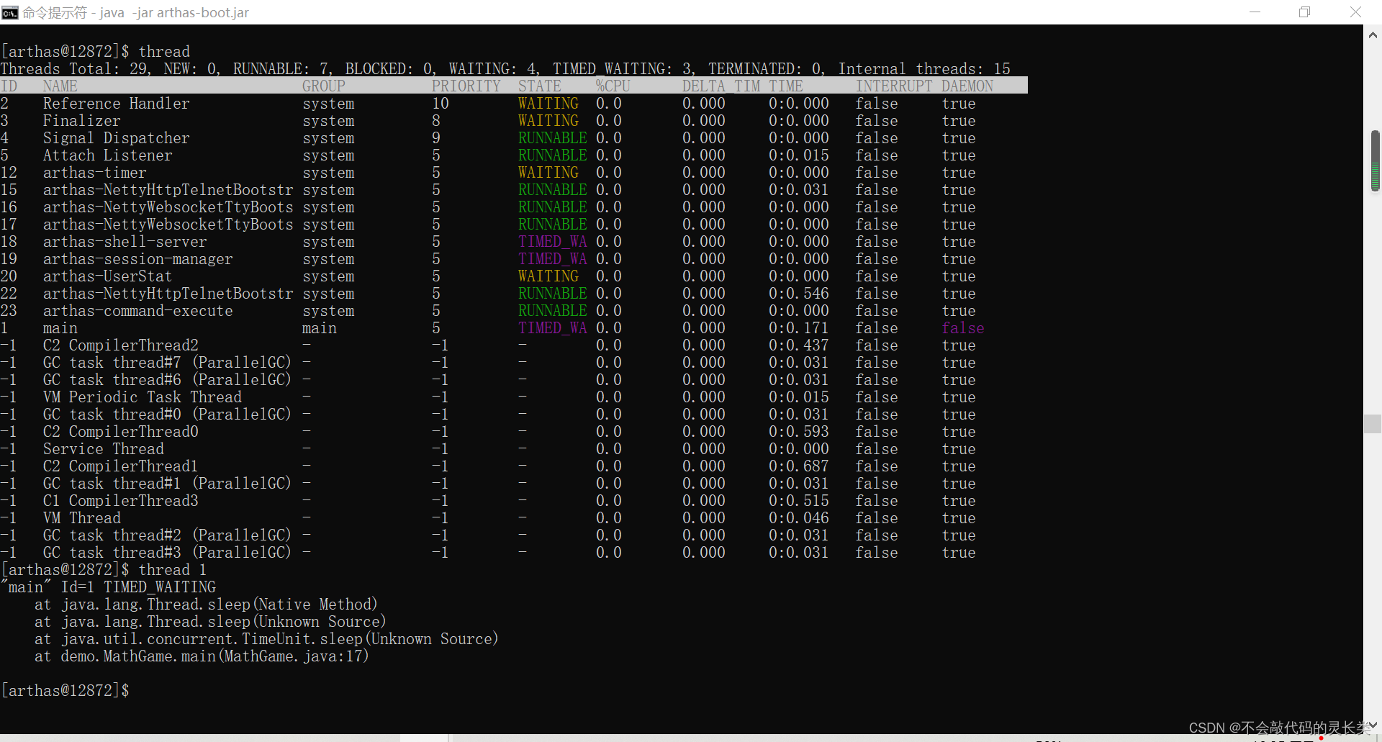The width and height of the screenshot is (1382, 742).
Task: Click the 'Attach Listener' thread name
Action: tap(107, 155)
